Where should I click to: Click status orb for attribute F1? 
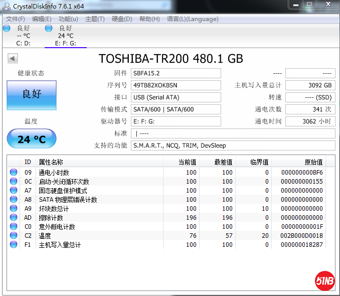pyautogui.click(x=14, y=244)
